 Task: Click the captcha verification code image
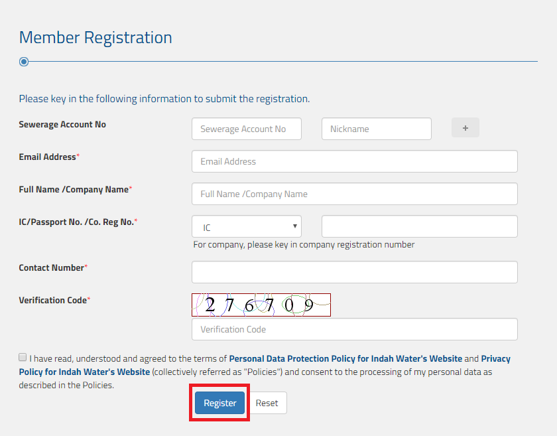pyautogui.click(x=261, y=305)
